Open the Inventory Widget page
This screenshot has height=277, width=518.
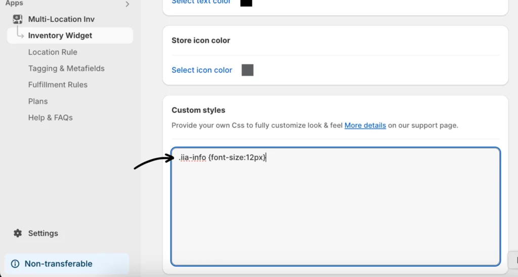coord(60,35)
